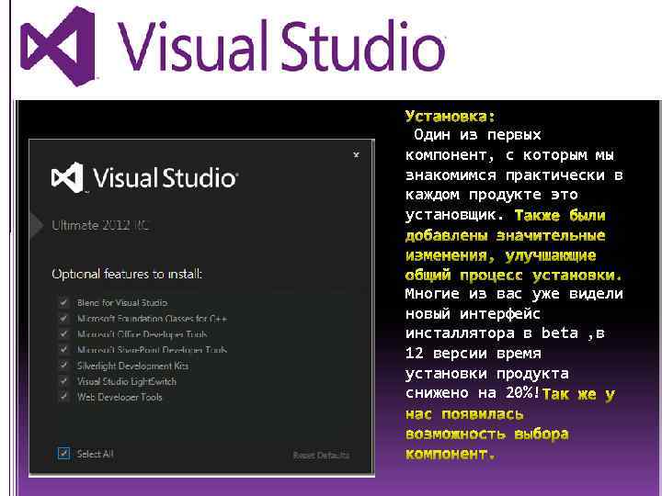Click the large 'Visual Studio' title text
Image resolution: width=662 pixels, height=496 pixels.
click(281, 47)
